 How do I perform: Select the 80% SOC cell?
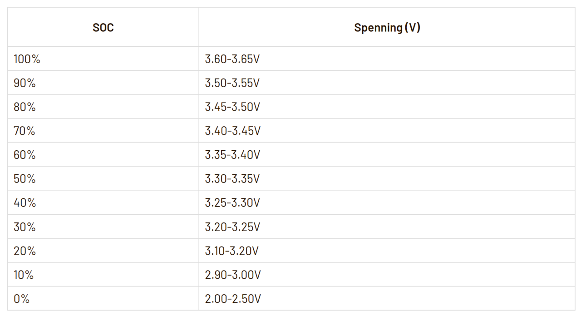coord(25,107)
